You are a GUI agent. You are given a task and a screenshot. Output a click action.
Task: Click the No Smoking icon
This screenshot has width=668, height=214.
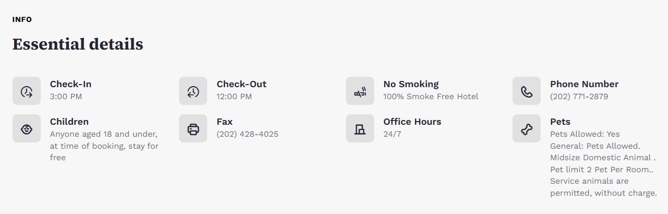360,91
